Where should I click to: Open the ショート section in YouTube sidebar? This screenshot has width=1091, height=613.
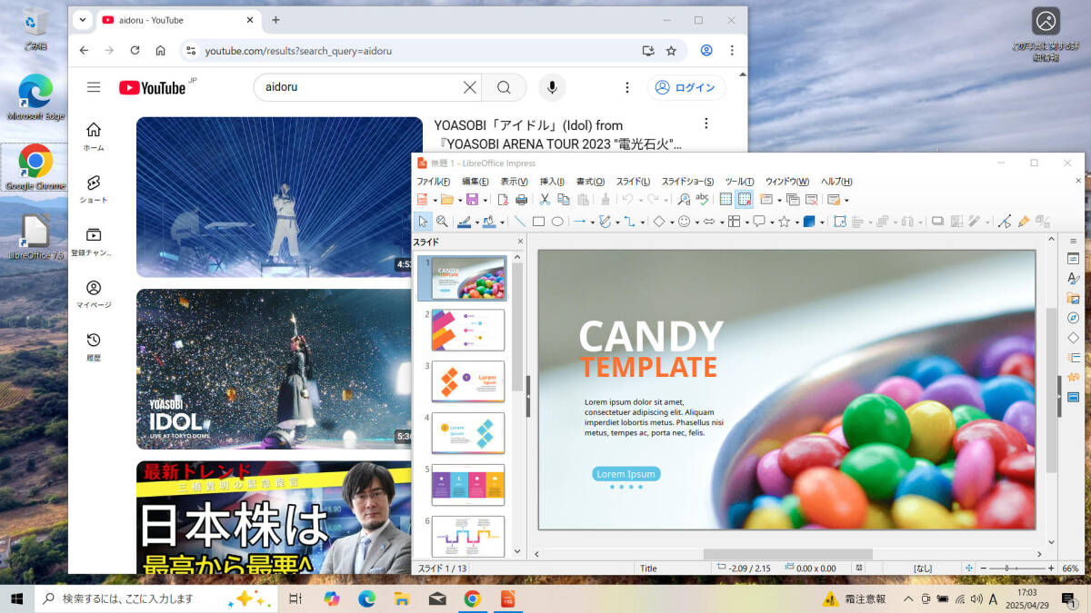93,189
